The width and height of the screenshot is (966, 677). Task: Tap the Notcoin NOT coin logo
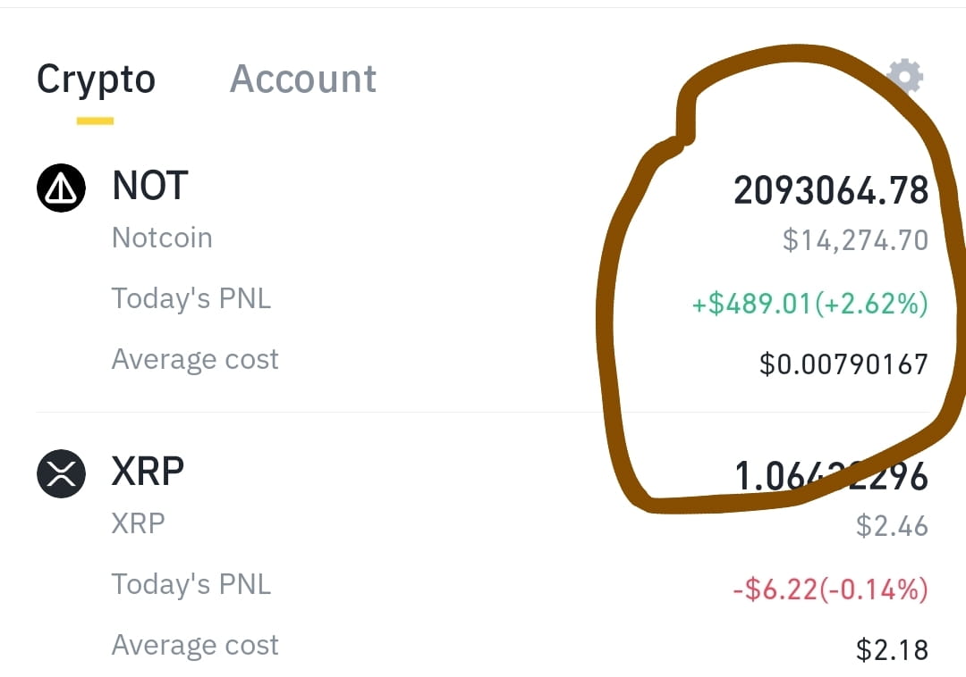pyautogui.click(x=61, y=188)
